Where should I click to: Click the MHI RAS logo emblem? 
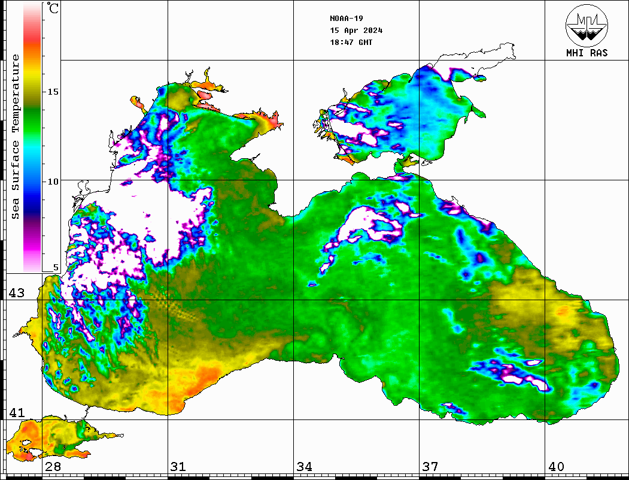[587, 25]
